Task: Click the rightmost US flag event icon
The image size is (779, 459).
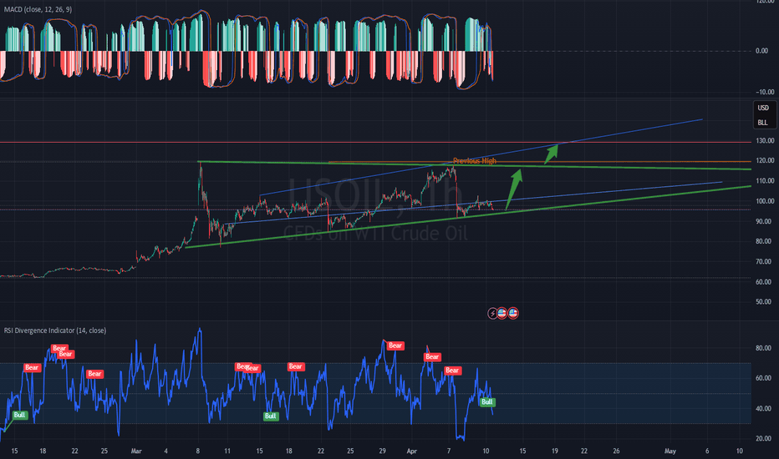Action: (x=514, y=312)
